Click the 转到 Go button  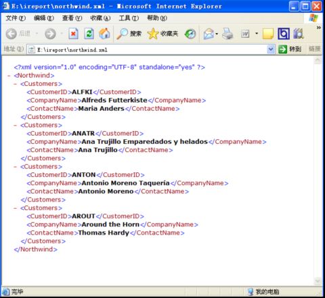point(290,49)
